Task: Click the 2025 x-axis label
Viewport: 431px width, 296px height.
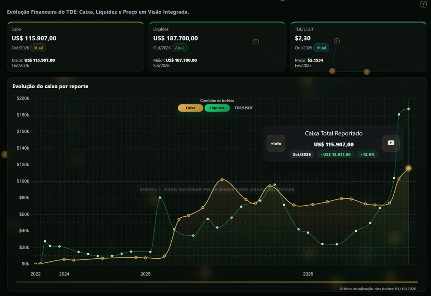Action: click(x=145, y=274)
